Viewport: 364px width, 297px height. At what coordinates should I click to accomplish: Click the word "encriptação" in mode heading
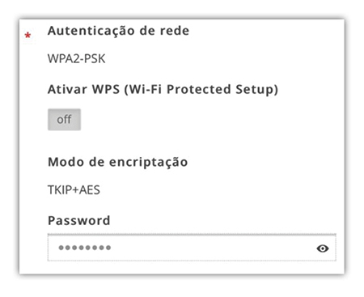[x=148, y=163]
